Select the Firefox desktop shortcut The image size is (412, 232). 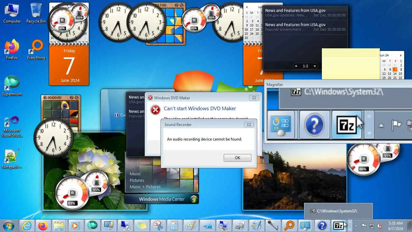(x=12, y=50)
